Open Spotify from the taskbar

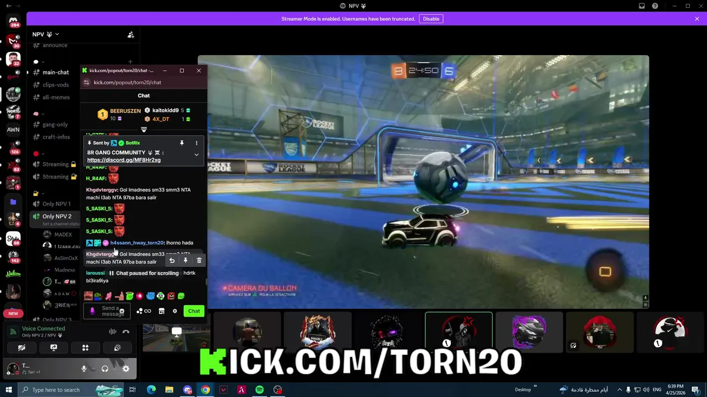(260, 390)
